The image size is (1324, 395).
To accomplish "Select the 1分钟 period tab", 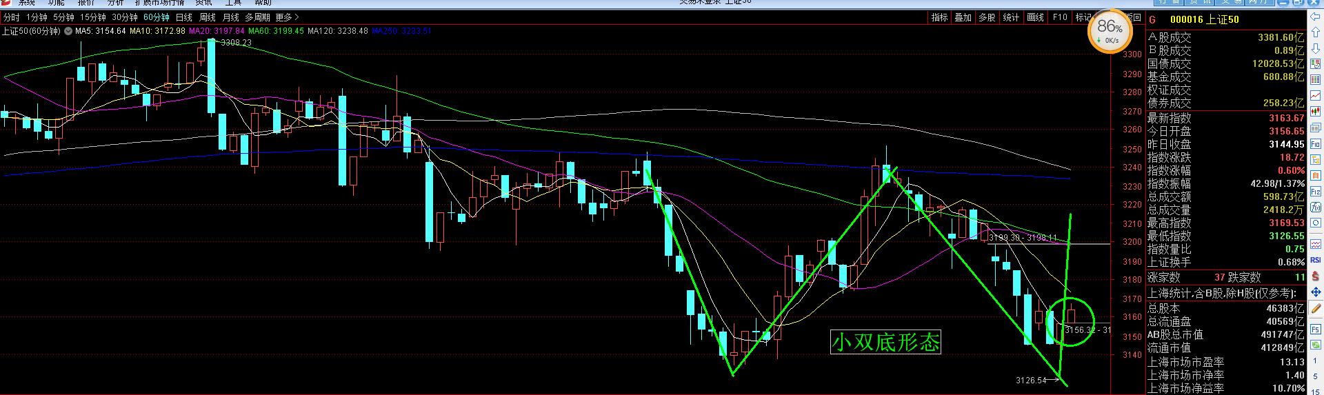I will click(37, 17).
